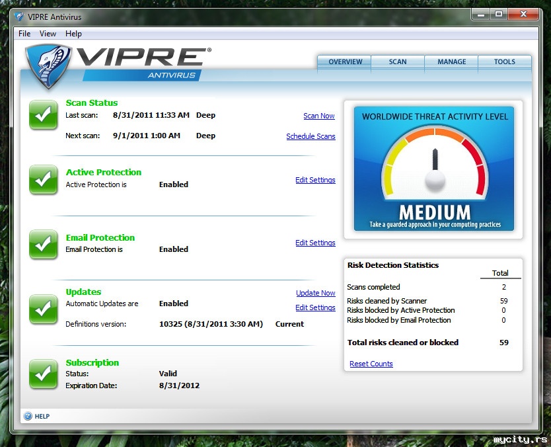Click the Worldwide Threat Activity Level panel title

435,117
